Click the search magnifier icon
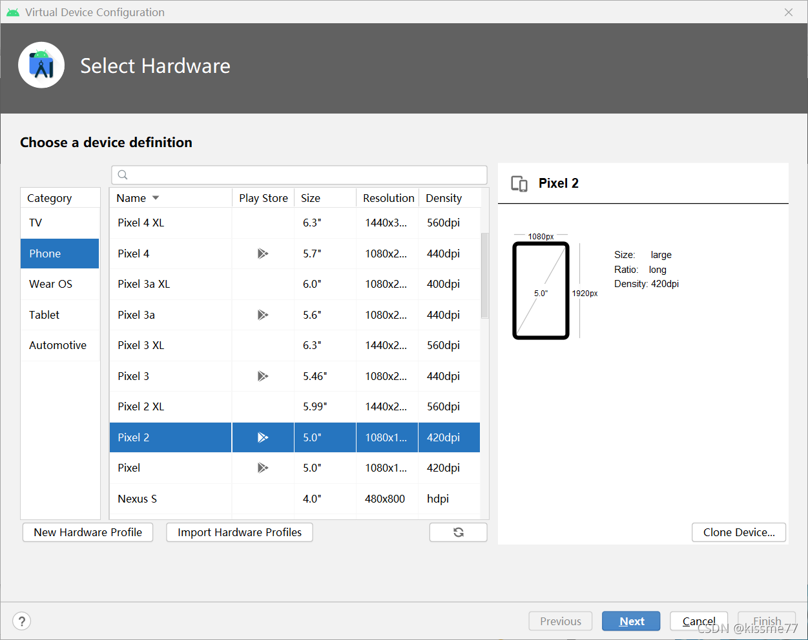 point(123,175)
